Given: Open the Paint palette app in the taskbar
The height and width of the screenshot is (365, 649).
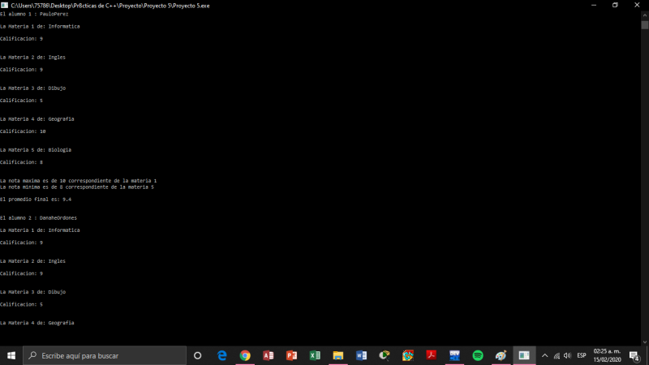Looking at the screenshot, I should pos(501,355).
